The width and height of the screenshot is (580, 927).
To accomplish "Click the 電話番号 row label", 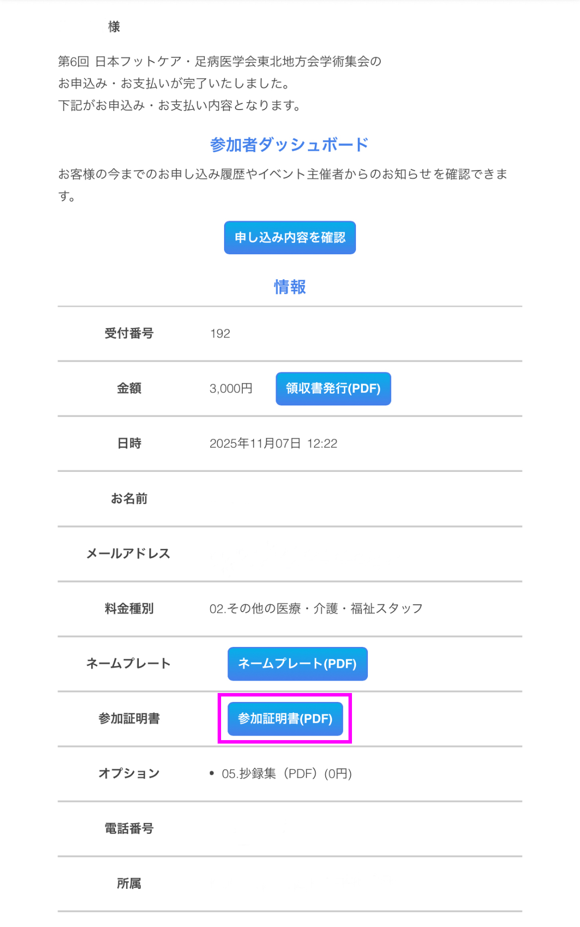I will tap(129, 829).
